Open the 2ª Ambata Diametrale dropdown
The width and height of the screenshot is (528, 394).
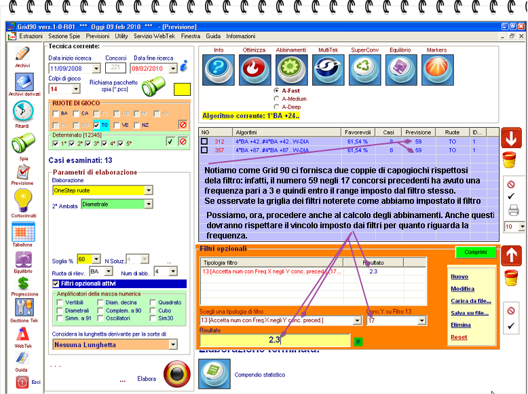pyautogui.click(x=149, y=204)
